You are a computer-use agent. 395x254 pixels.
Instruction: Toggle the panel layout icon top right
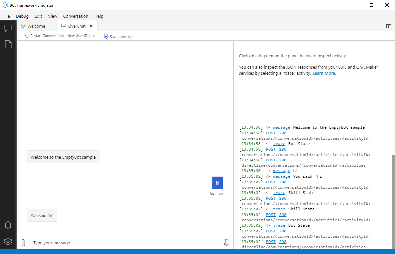coord(388,26)
